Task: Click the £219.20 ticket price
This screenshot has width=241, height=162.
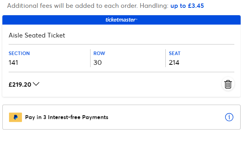Action: point(20,84)
